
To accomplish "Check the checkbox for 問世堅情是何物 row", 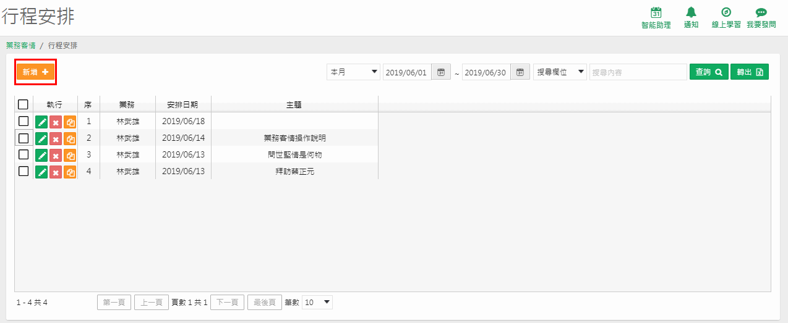I will [24, 154].
